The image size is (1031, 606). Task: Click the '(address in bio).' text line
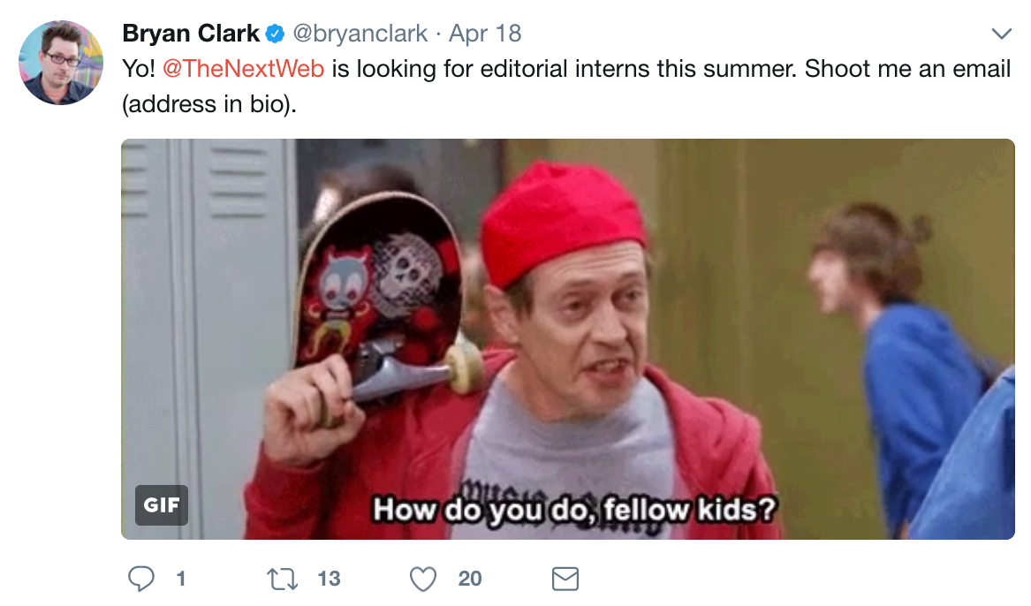pos(209,104)
